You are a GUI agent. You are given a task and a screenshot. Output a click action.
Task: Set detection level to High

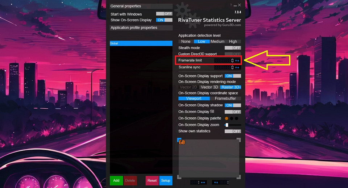coord(233,42)
